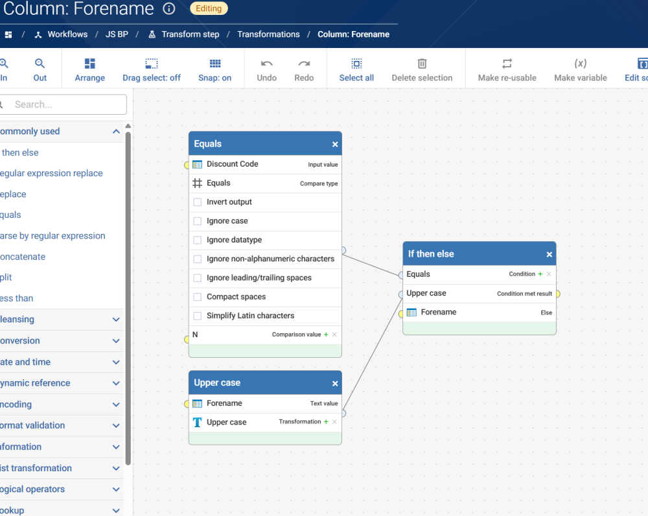648x516 pixels.
Task: Select Concatenate function in list
Action: (23, 257)
